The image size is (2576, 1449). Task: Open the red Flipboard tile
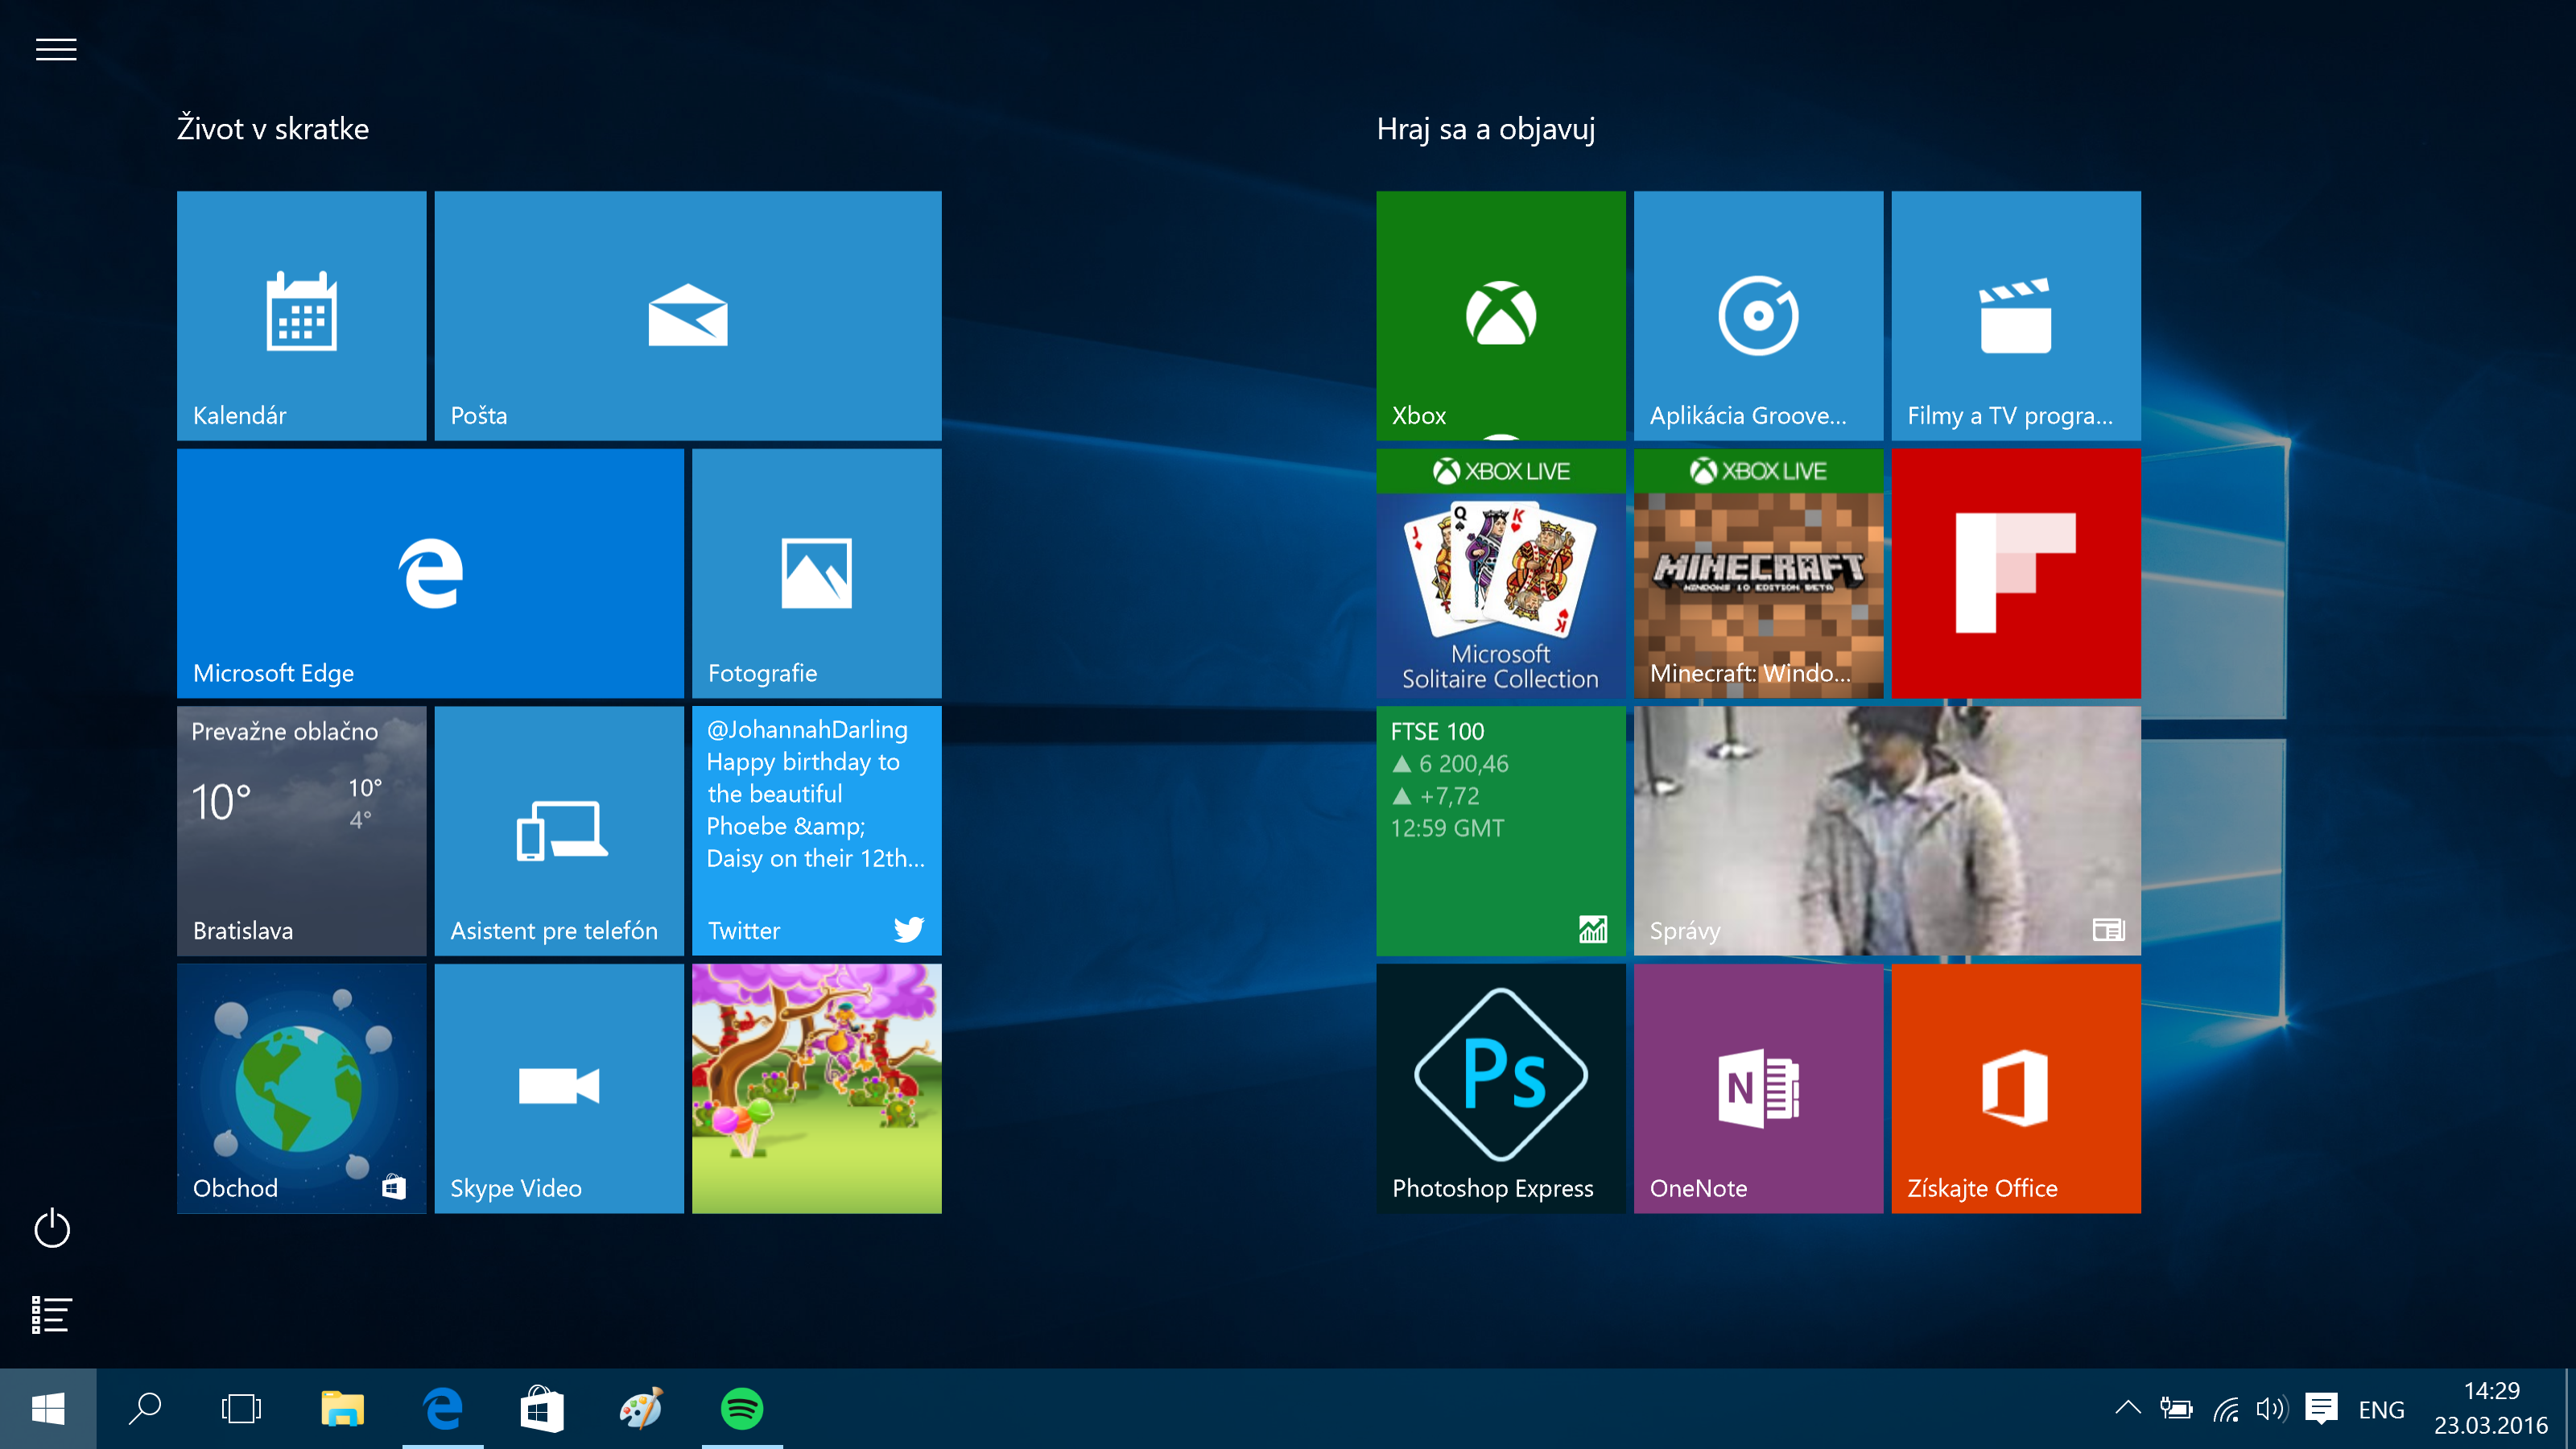click(x=2015, y=573)
